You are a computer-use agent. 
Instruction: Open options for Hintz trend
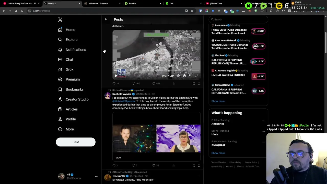coord(264,131)
